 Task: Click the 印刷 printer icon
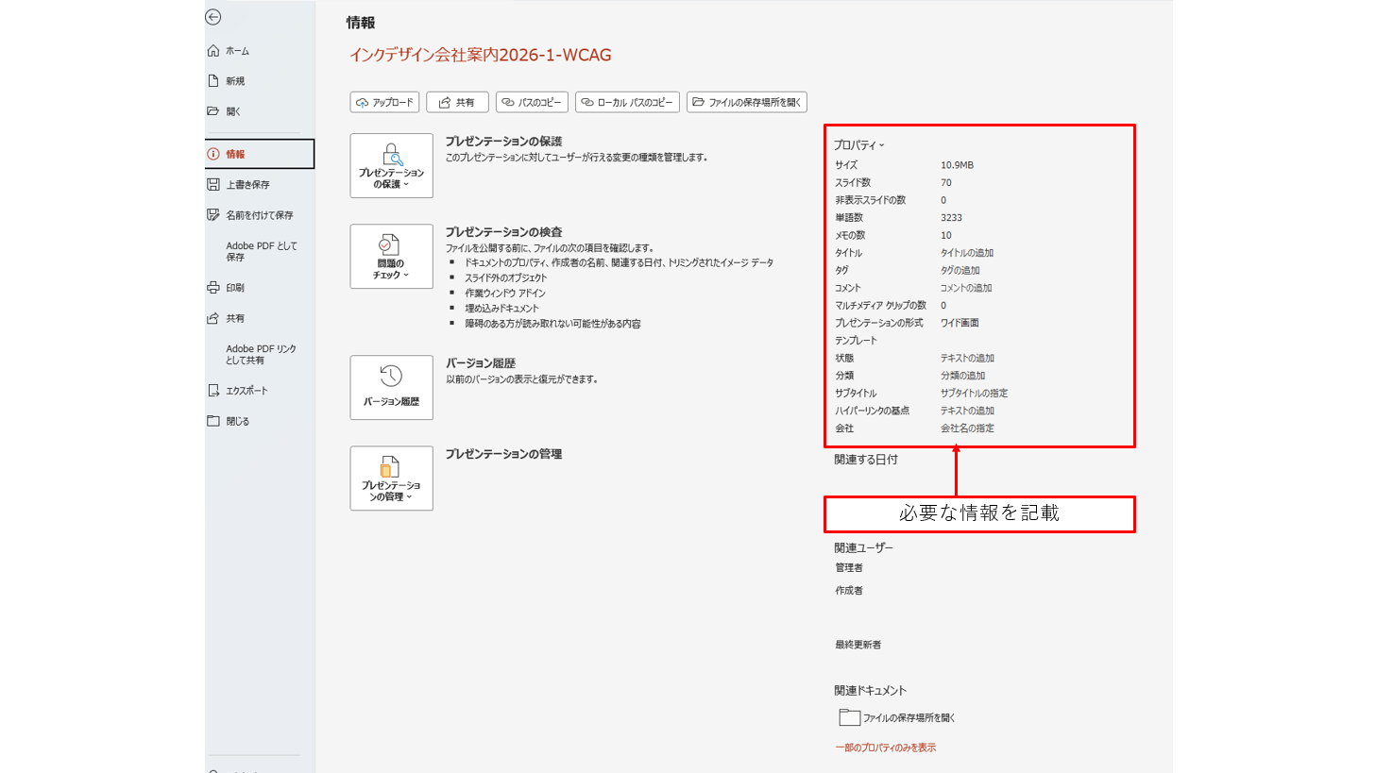point(213,288)
